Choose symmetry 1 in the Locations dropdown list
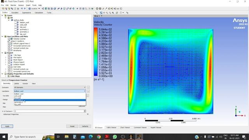The height and width of the screenshot is (140, 249). pyautogui.click(x=50, y=100)
